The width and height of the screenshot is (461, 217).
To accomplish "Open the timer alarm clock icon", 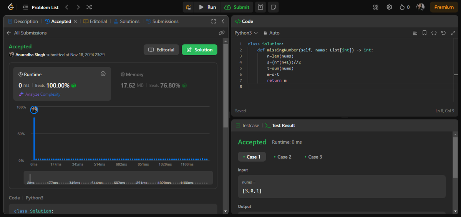I will click(260, 7).
